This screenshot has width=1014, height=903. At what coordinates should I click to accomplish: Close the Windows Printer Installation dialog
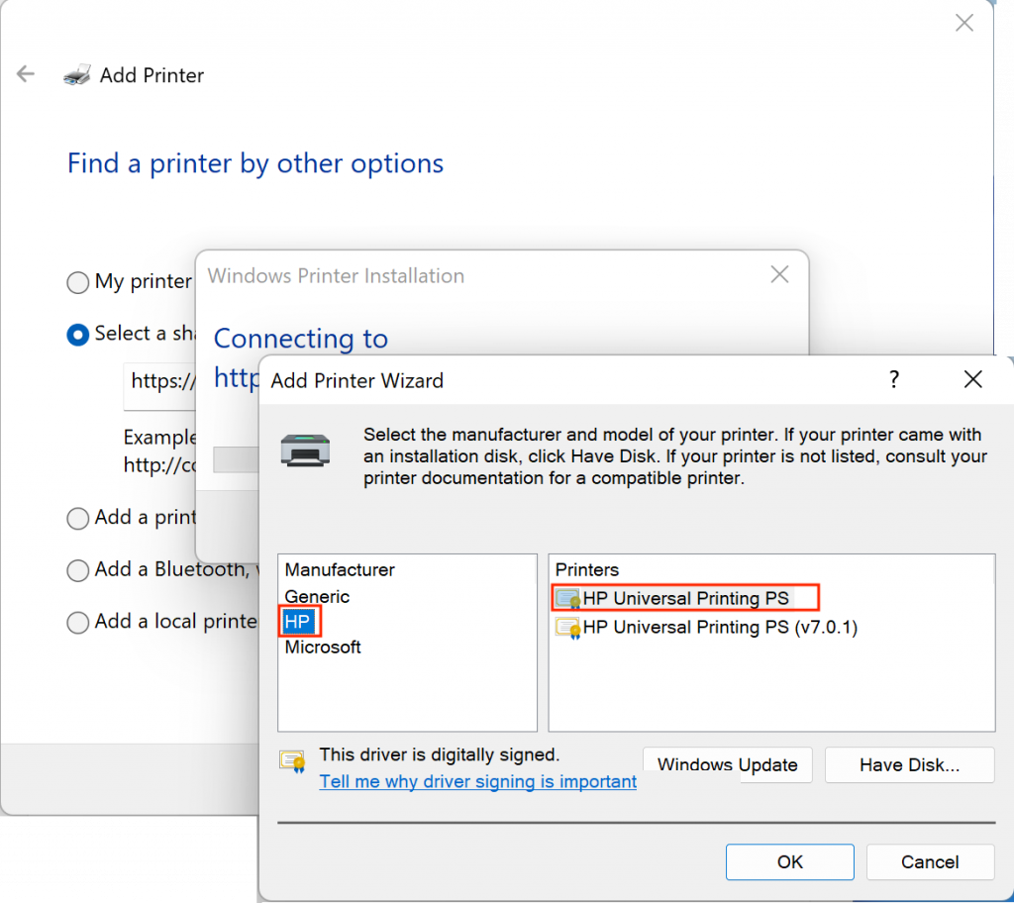(x=779, y=275)
